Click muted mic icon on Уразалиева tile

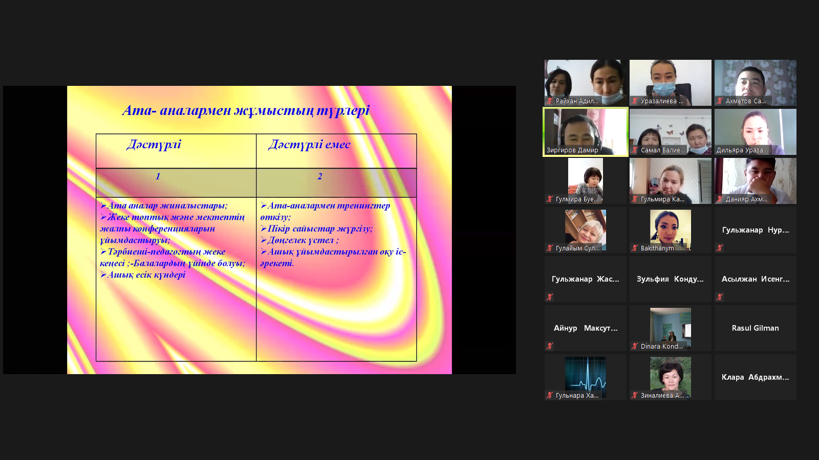click(x=635, y=101)
